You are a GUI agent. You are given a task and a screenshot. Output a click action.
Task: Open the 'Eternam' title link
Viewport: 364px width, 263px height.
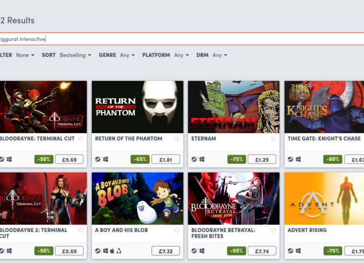(204, 139)
